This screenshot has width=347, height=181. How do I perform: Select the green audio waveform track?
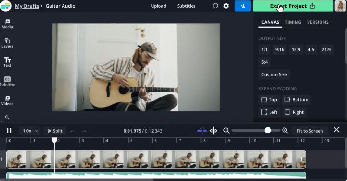[156, 175]
